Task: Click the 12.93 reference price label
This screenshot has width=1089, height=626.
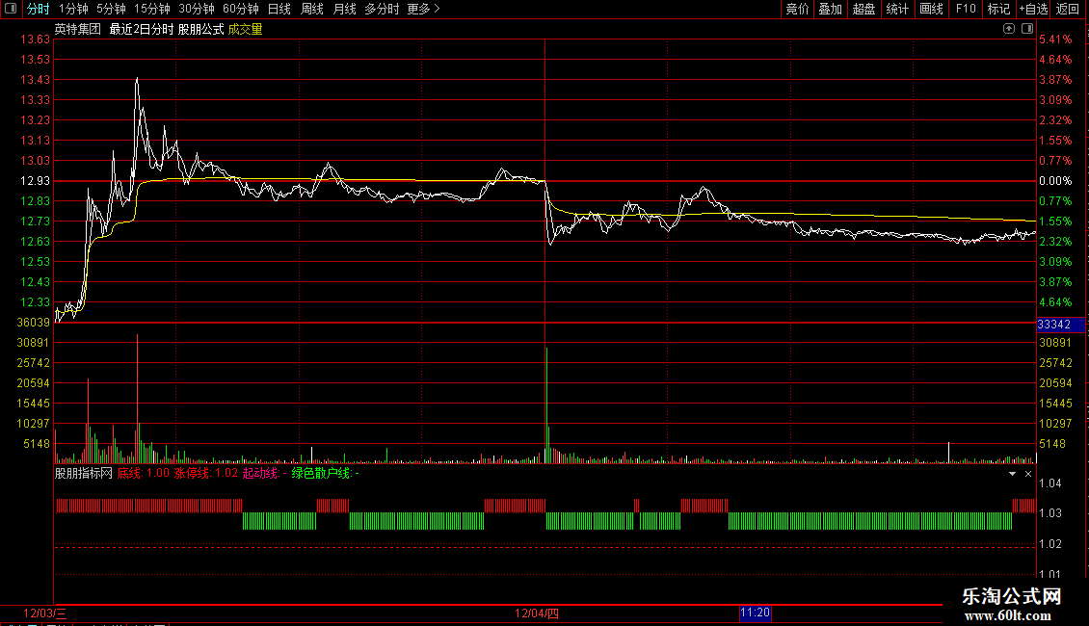Action: pyautogui.click(x=36, y=181)
